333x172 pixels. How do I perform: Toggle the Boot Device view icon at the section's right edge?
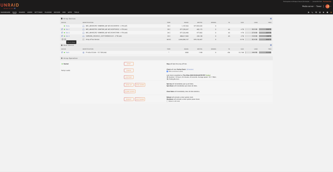[x=271, y=45]
